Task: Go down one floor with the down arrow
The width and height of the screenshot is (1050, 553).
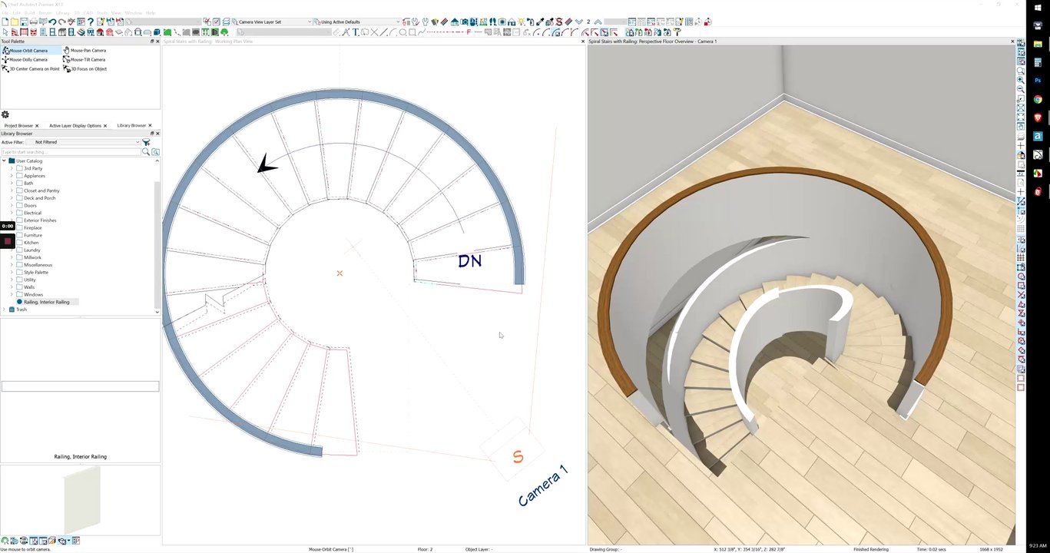Action: coord(579,22)
